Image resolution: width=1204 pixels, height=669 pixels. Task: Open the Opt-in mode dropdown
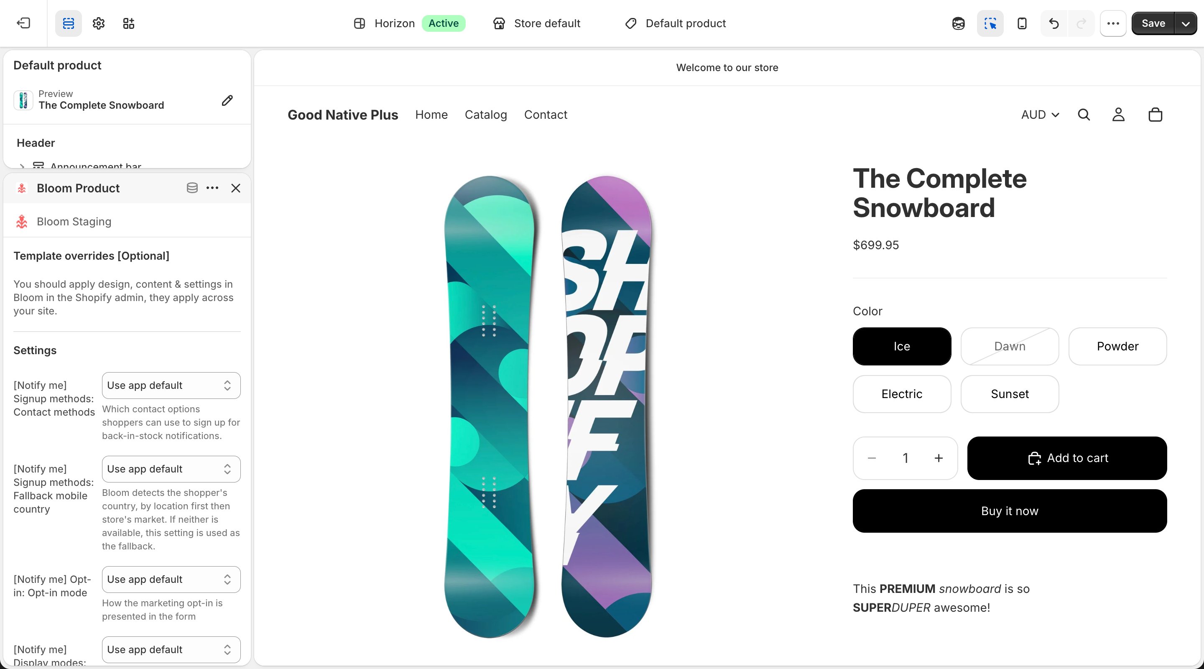coord(171,579)
